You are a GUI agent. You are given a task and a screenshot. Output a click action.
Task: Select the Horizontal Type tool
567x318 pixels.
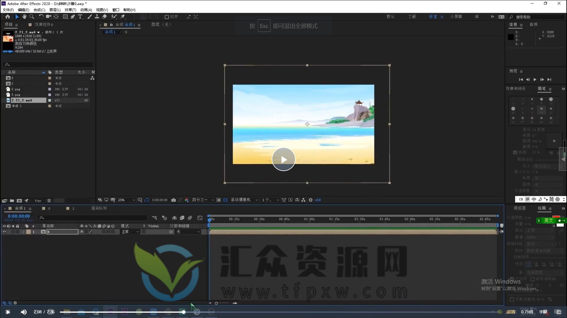pyautogui.click(x=80, y=17)
